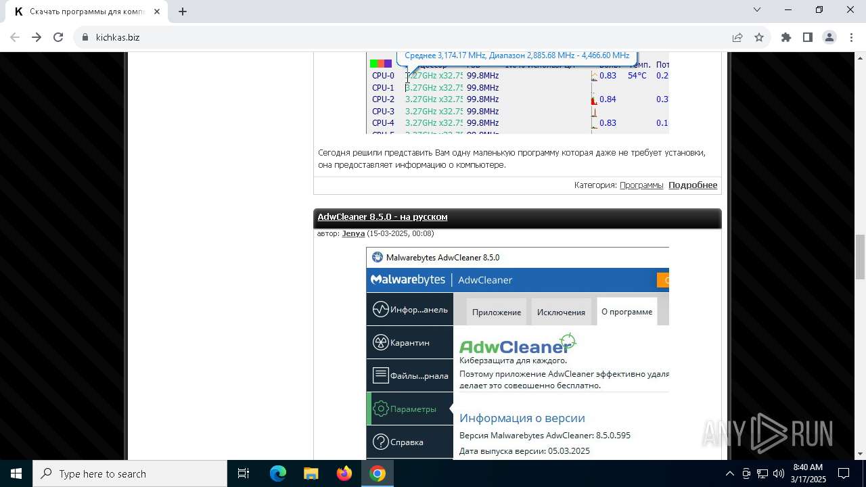Click Инфор...анель icon in AdwCleaner image
The width and height of the screenshot is (866, 487).
[x=380, y=309]
